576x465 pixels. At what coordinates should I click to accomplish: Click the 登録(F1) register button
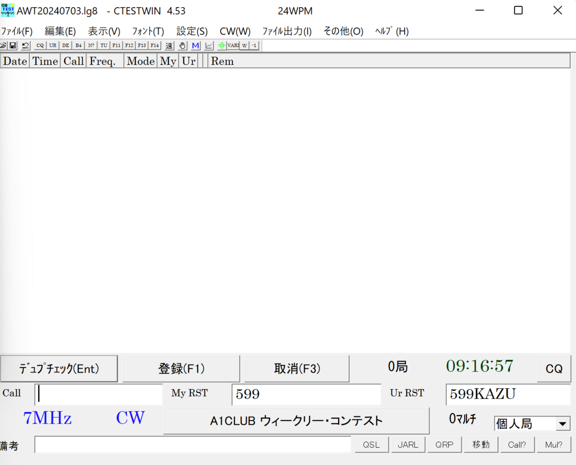[181, 368]
